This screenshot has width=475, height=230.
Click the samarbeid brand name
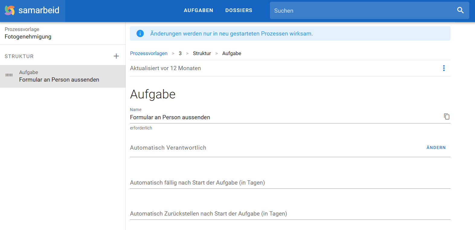click(x=39, y=10)
